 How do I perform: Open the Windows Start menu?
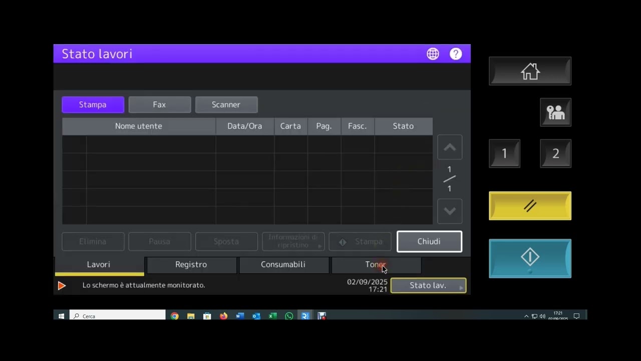[61, 316]
